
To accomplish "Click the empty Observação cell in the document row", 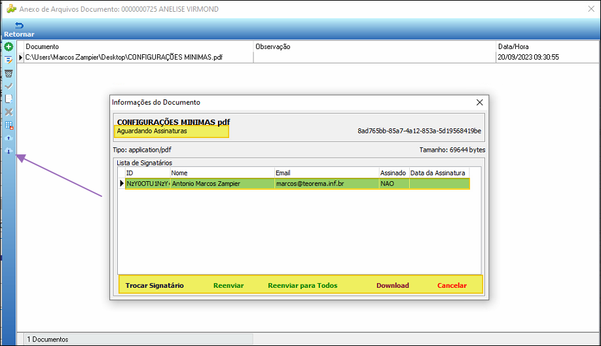I will click(374, 57).
